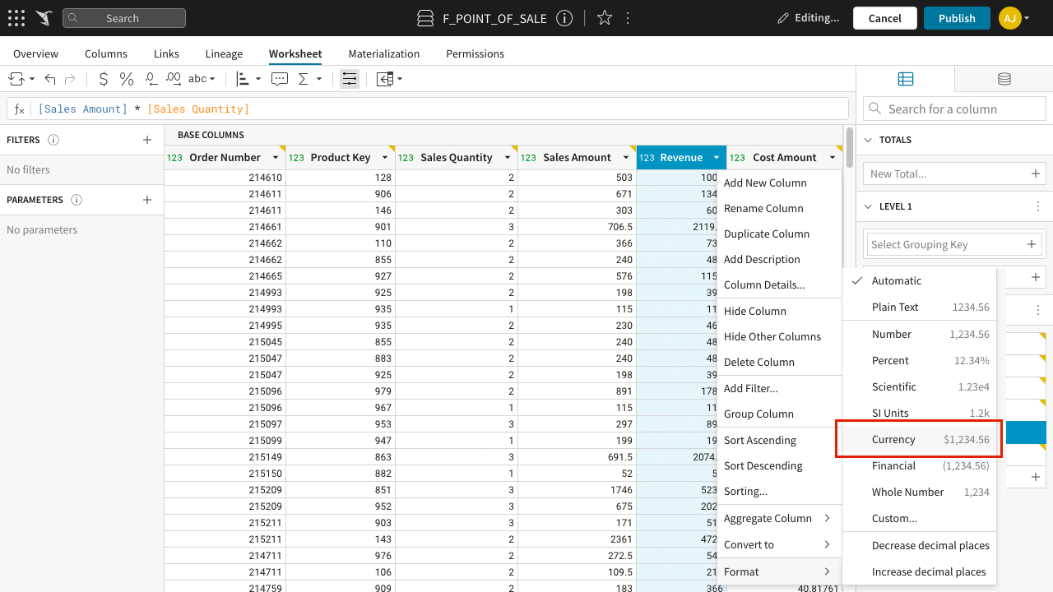
Task: Choose Whole Number format option
Action: [x=919, y=492]
